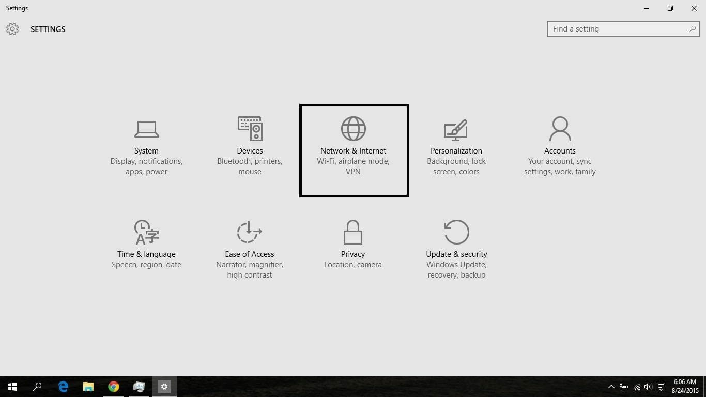Click the Settings gear icon in header
The height and width of the screenshot is (397, 706).
pos(12,29)
